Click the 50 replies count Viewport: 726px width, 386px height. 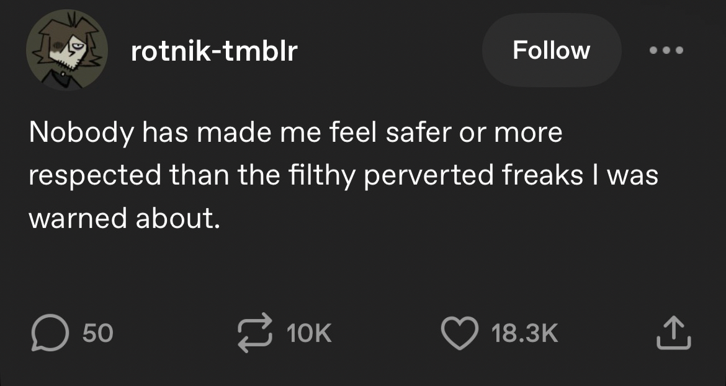pyautogui.click(x=97, y=335)
